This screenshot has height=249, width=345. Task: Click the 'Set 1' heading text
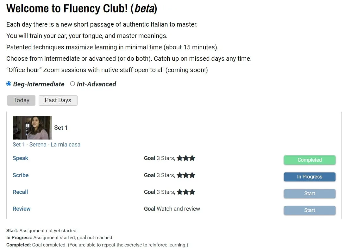tap(61, 128)
